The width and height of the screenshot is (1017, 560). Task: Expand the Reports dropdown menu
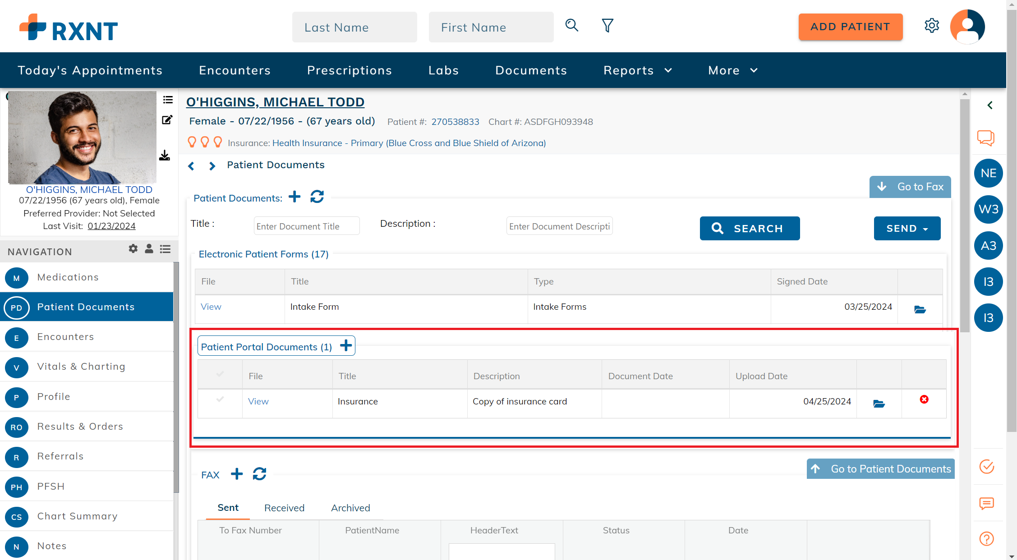click(637, 70)
